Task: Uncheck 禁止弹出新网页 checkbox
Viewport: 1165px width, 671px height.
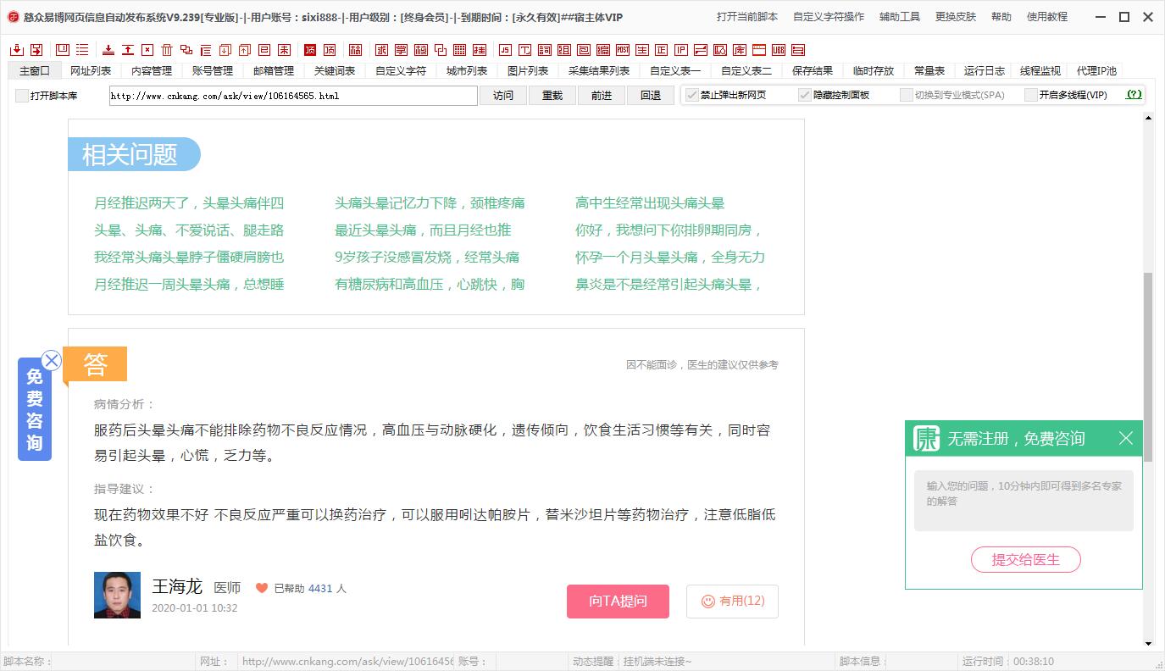Action: tap(691, 95)
